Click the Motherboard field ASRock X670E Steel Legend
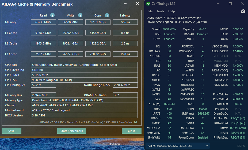This screenshot has height=150, width=248. point(84,110)
